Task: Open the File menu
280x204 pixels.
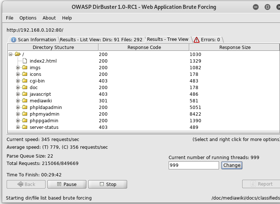Action: click(10, 18)
